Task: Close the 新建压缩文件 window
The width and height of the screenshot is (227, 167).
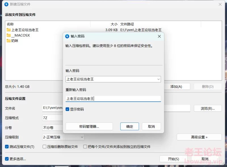Action: (220, 4)
